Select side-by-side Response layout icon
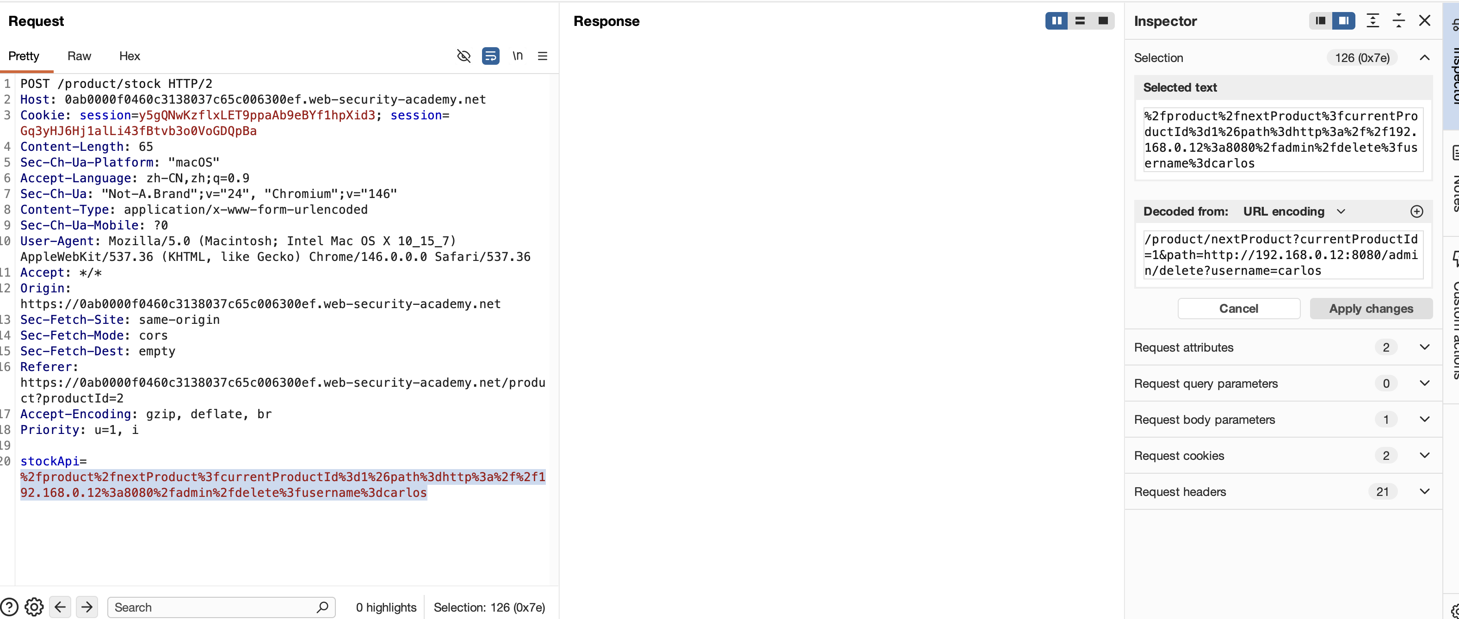Image resolution: width=1459 pixels, height=619 pixels. tap(1056, 21)
